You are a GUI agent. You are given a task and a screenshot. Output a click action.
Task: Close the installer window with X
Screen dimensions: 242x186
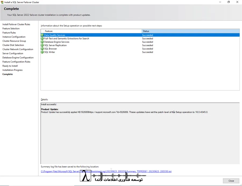(x=237, y=2)
